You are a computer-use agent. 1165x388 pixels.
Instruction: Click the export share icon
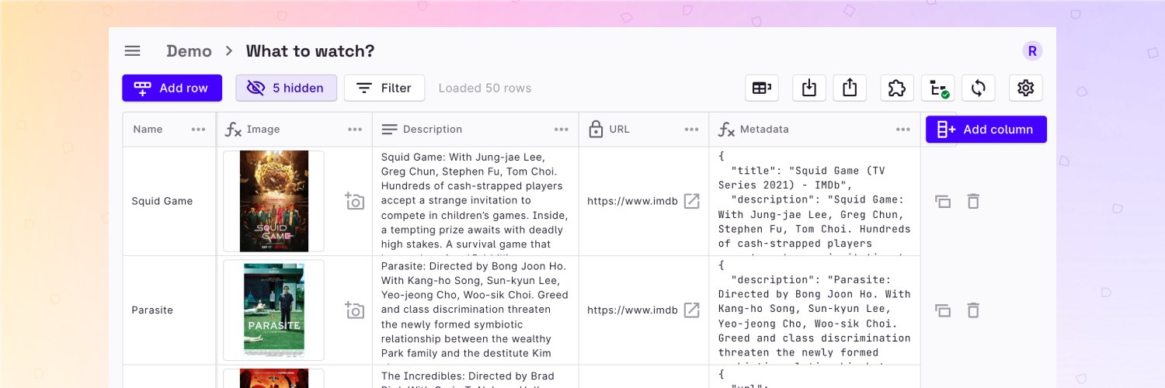850,88
